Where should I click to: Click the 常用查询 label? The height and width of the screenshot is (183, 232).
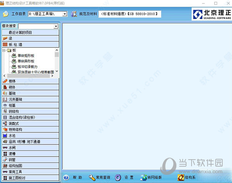103,178
